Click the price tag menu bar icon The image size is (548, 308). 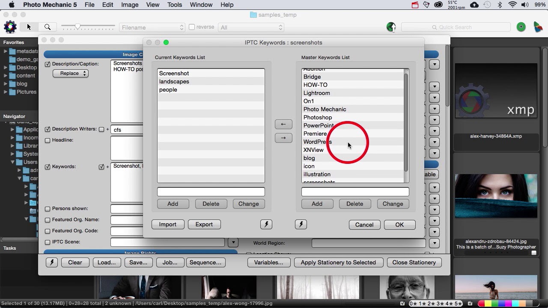(426, 5)
